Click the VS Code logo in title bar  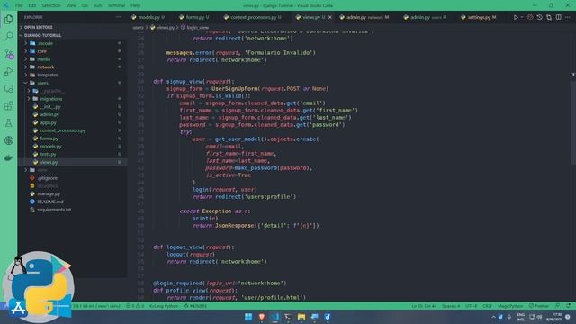(5, 5)
